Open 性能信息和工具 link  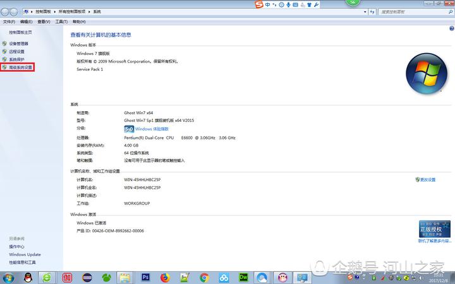[x=22, y=263]
